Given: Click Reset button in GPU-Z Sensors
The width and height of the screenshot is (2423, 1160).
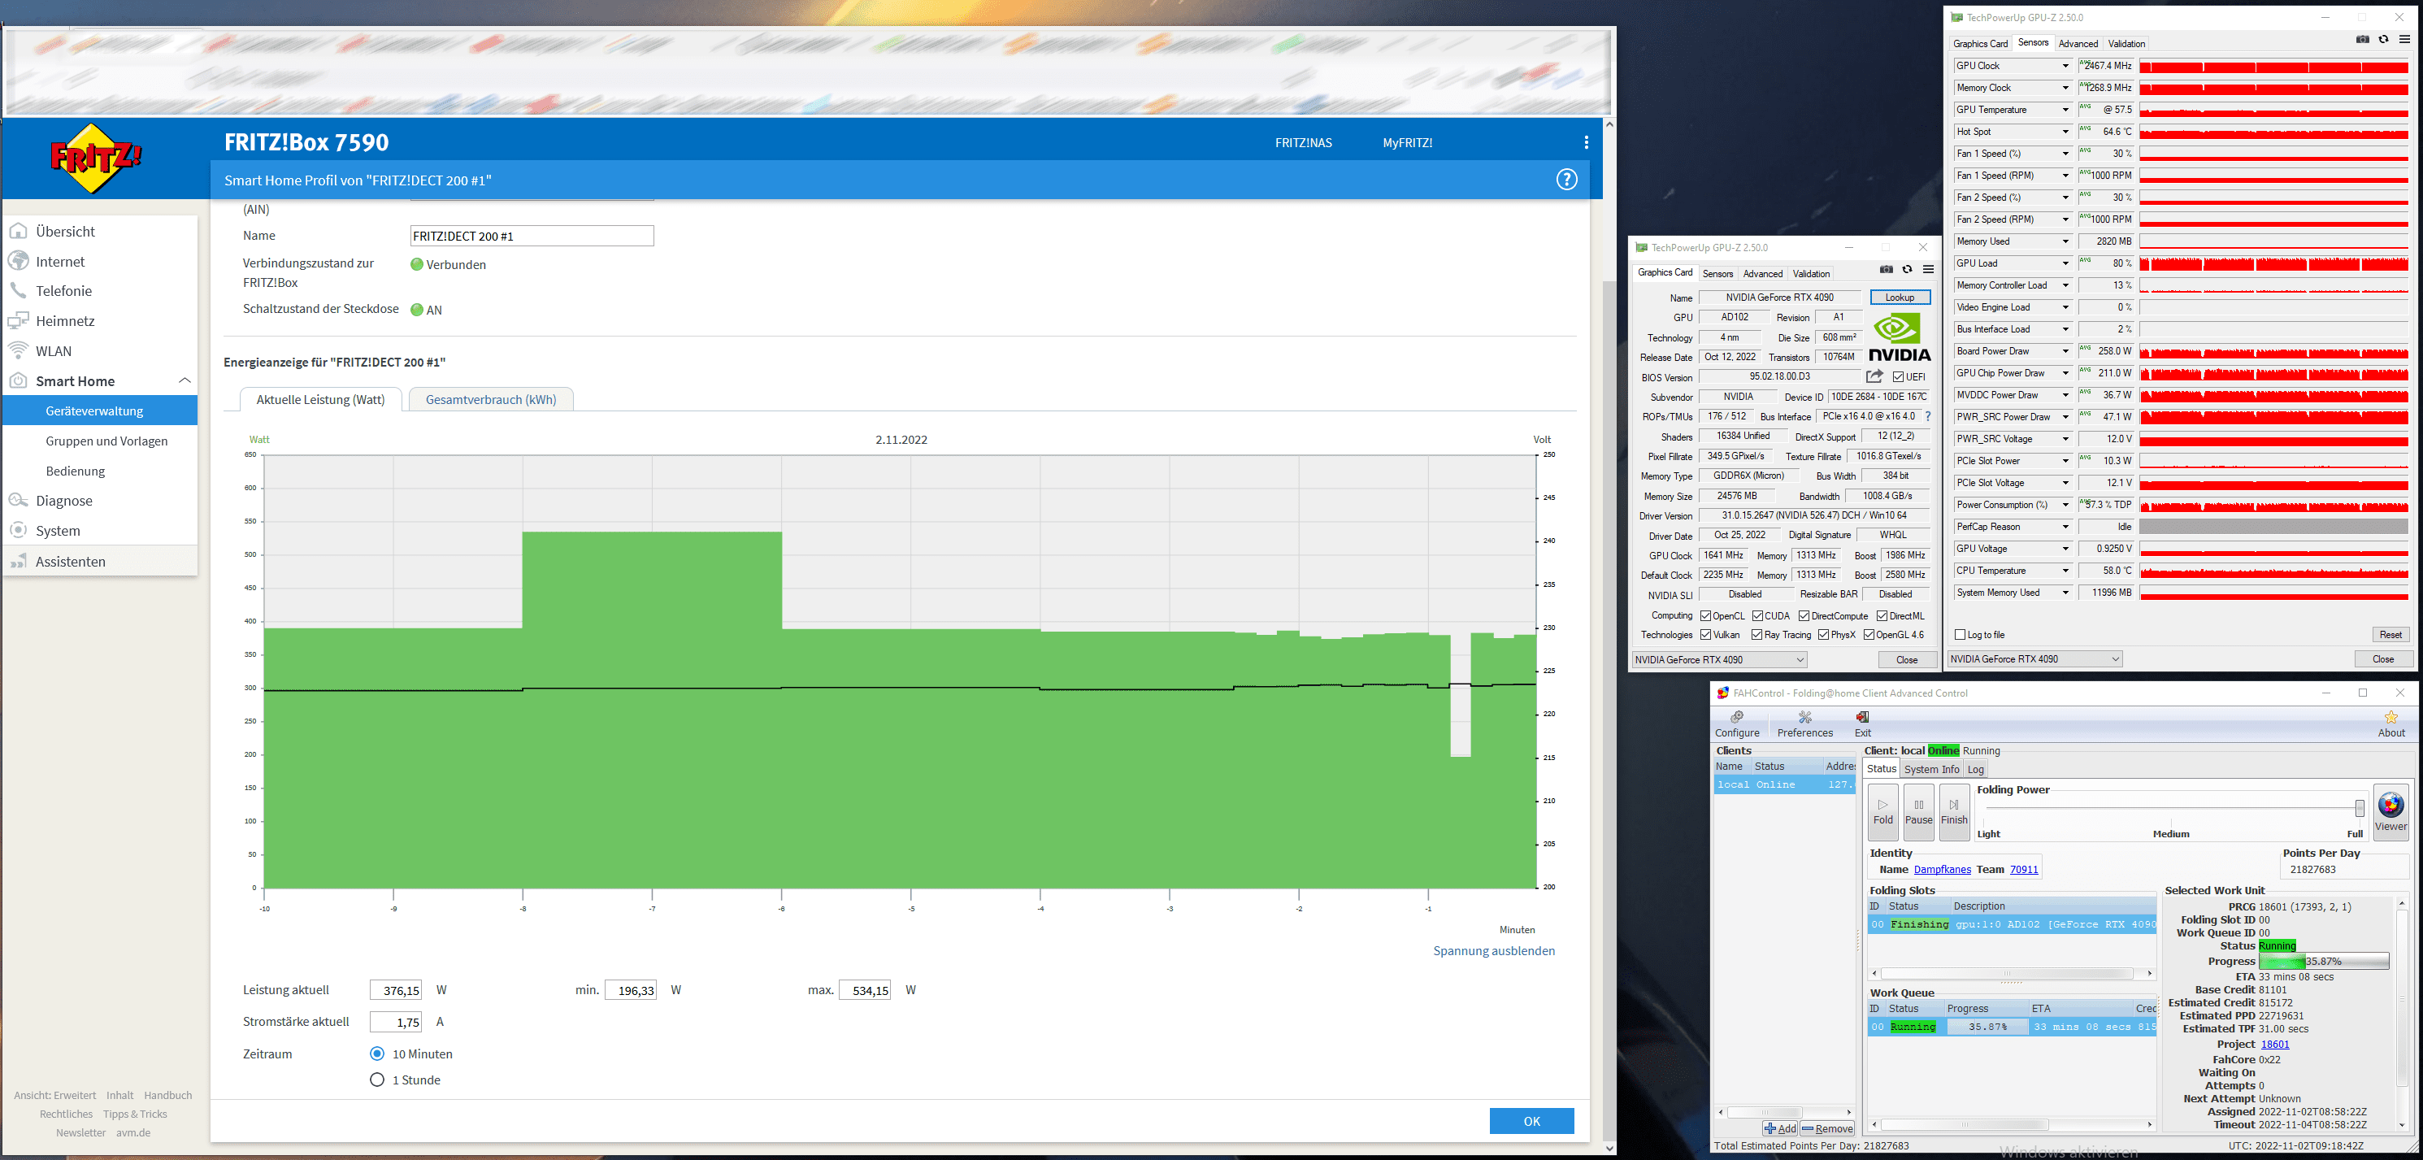Looking at the screenshot, I should (x=2390, y=635).
